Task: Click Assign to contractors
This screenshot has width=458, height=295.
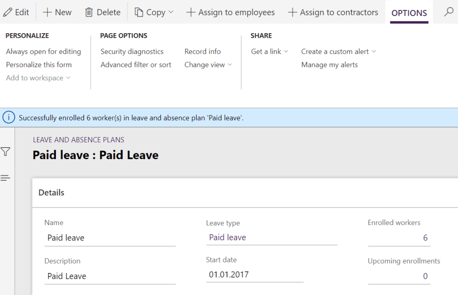Action: 333,12
